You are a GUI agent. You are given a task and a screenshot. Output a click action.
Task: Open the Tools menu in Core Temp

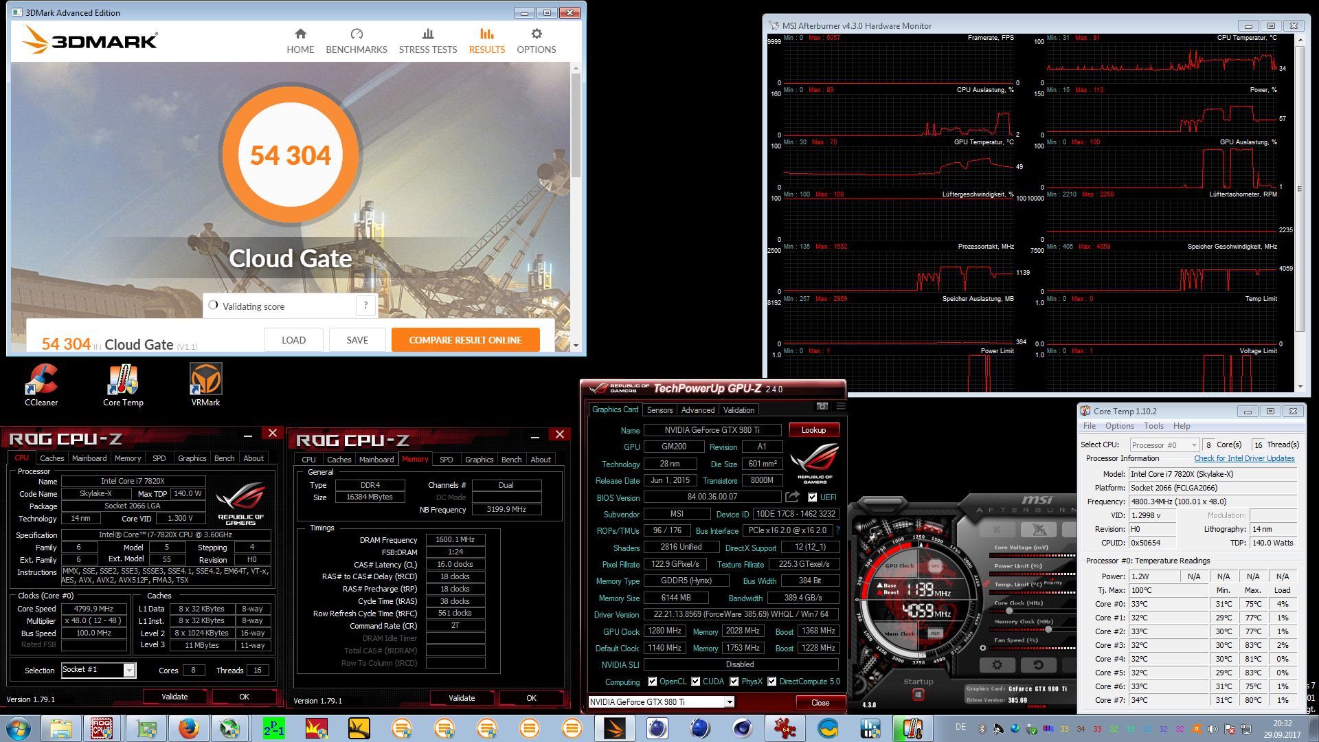point(1154,426)
